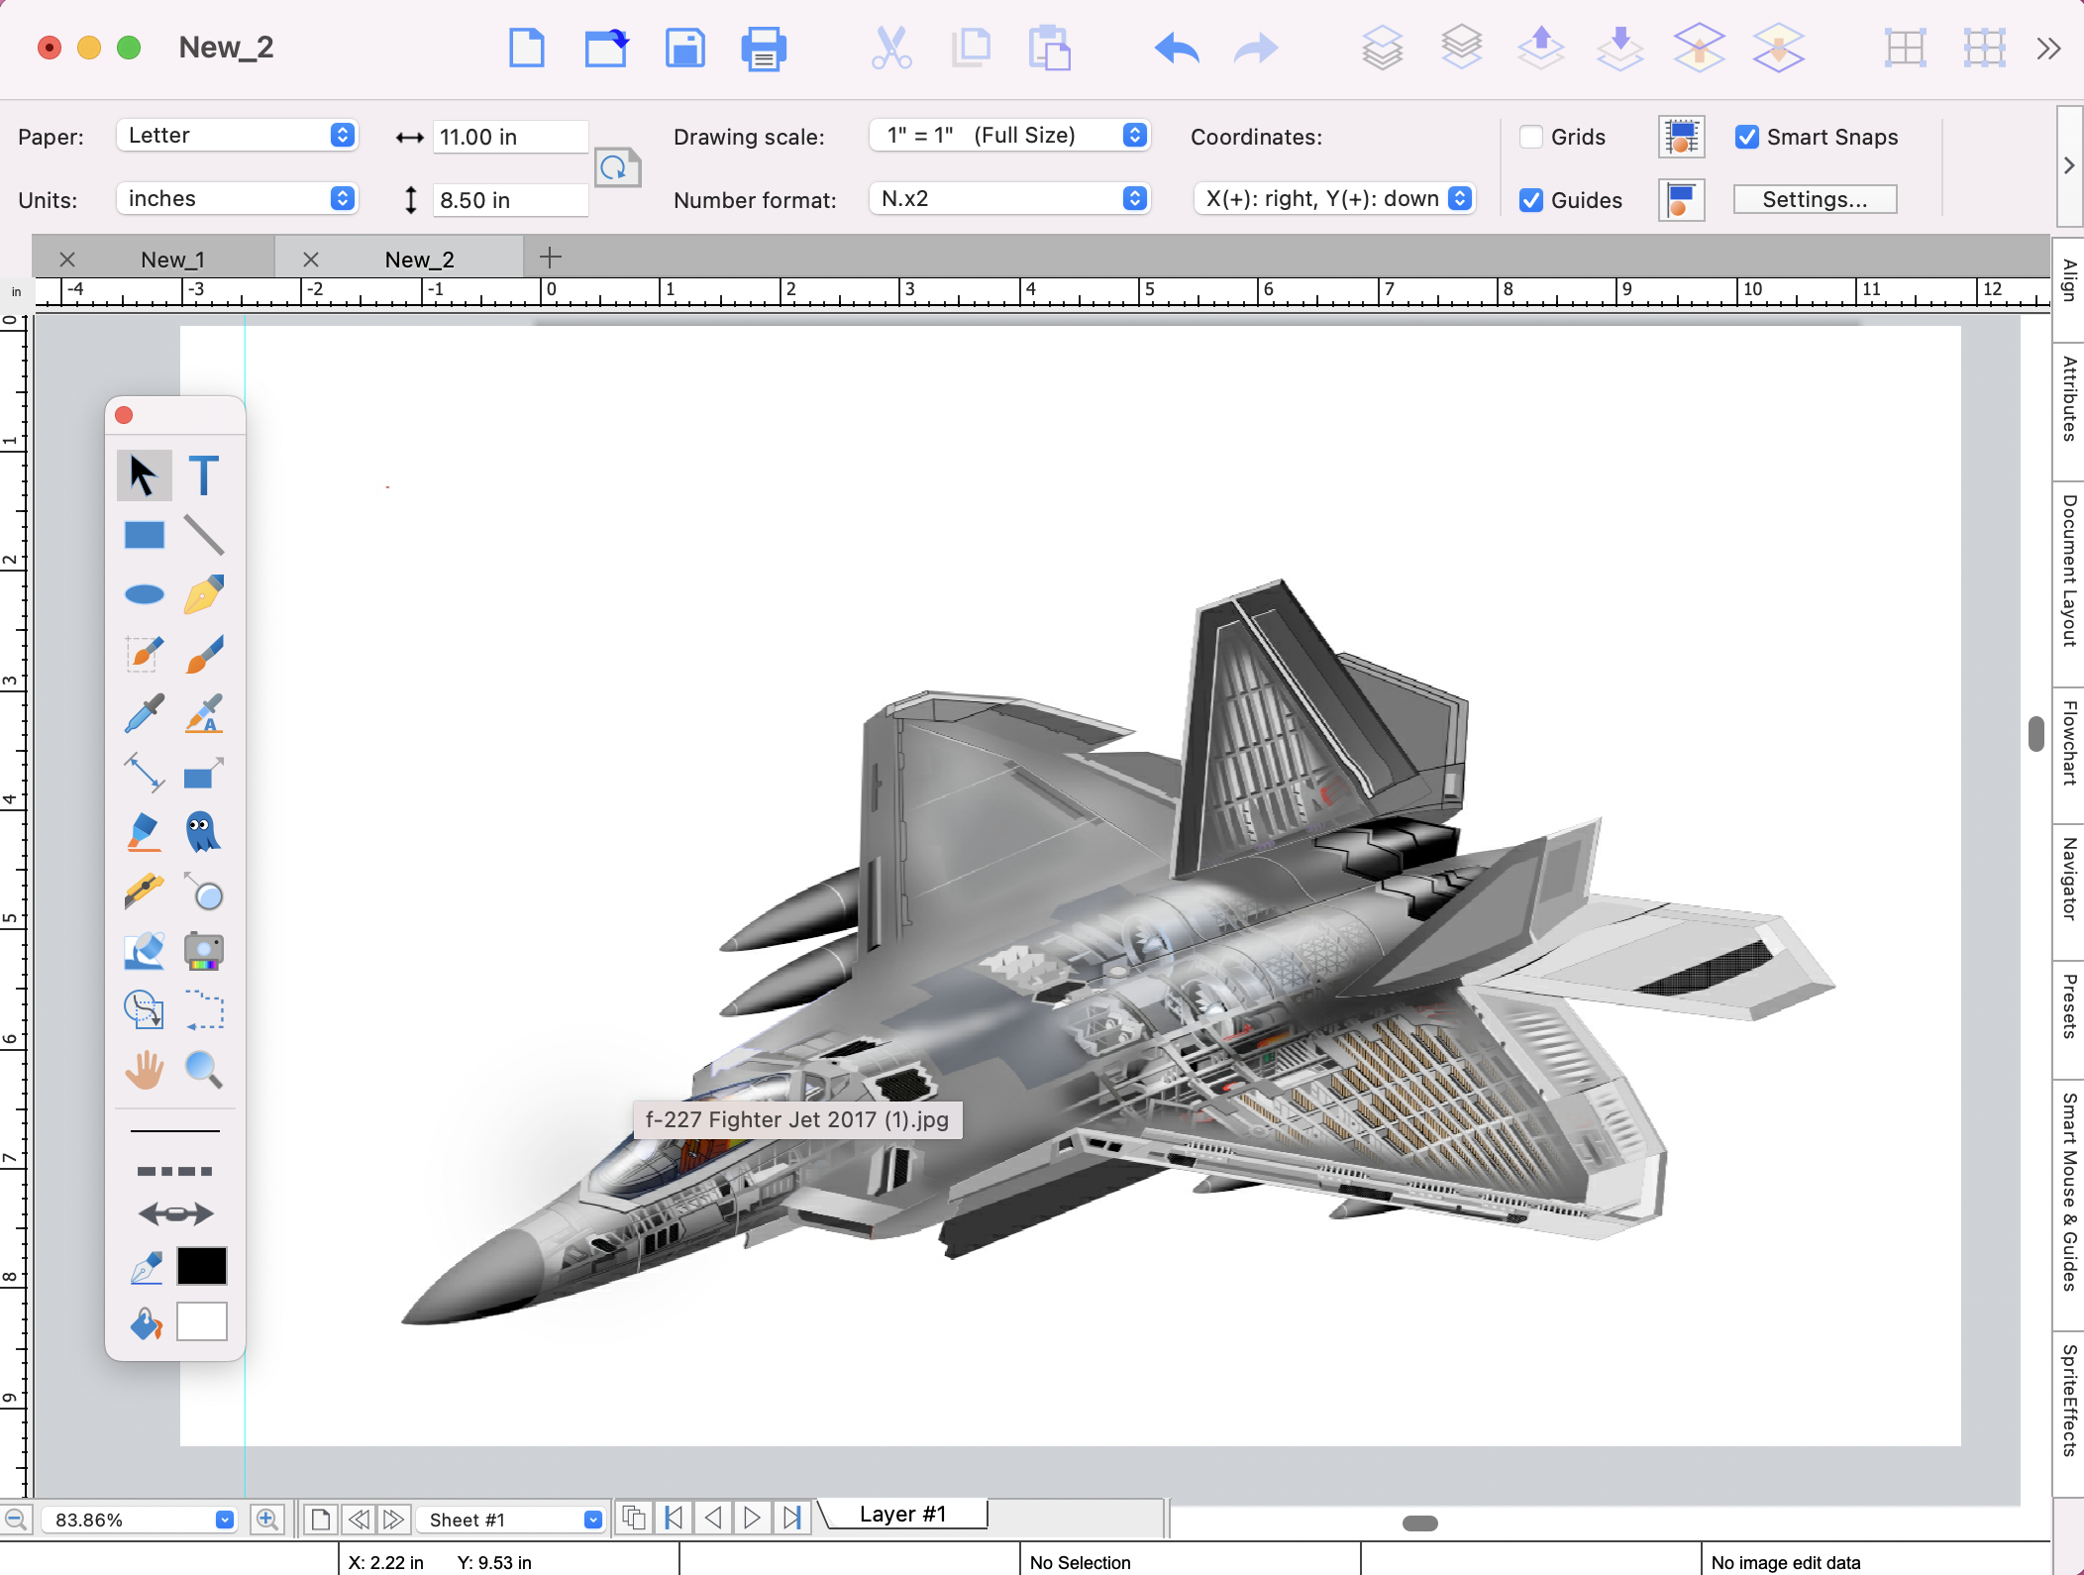Select the Eraser tool
The height and width of the screenshot is (1575, 2084).
pos(144,951)
